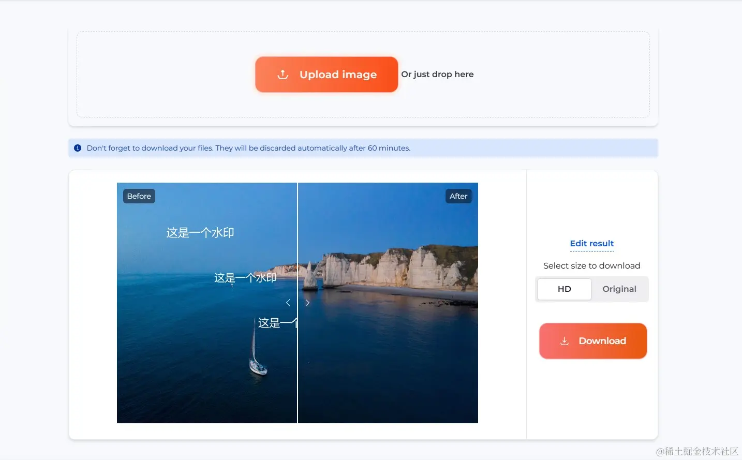Image resolution: width=742 pixels, height=460 pixels.
Task: Click the Download button
Action: (x=593, y=341)
